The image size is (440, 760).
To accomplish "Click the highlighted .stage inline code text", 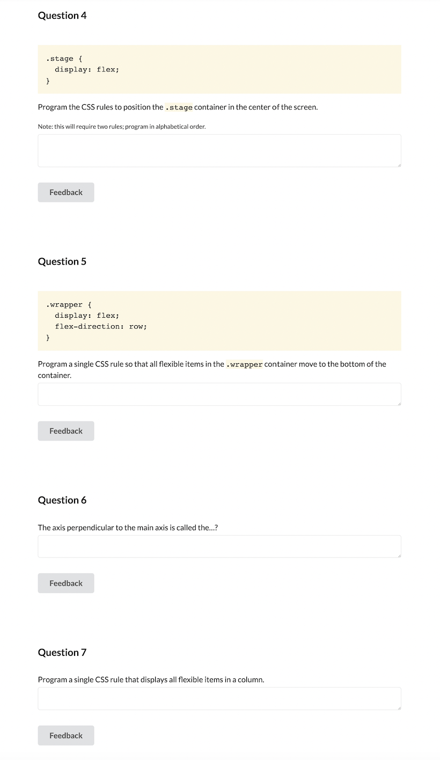I will (179, 107).
